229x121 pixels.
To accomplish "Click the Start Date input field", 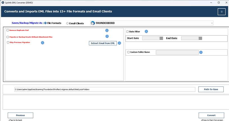I will [151, 38].
